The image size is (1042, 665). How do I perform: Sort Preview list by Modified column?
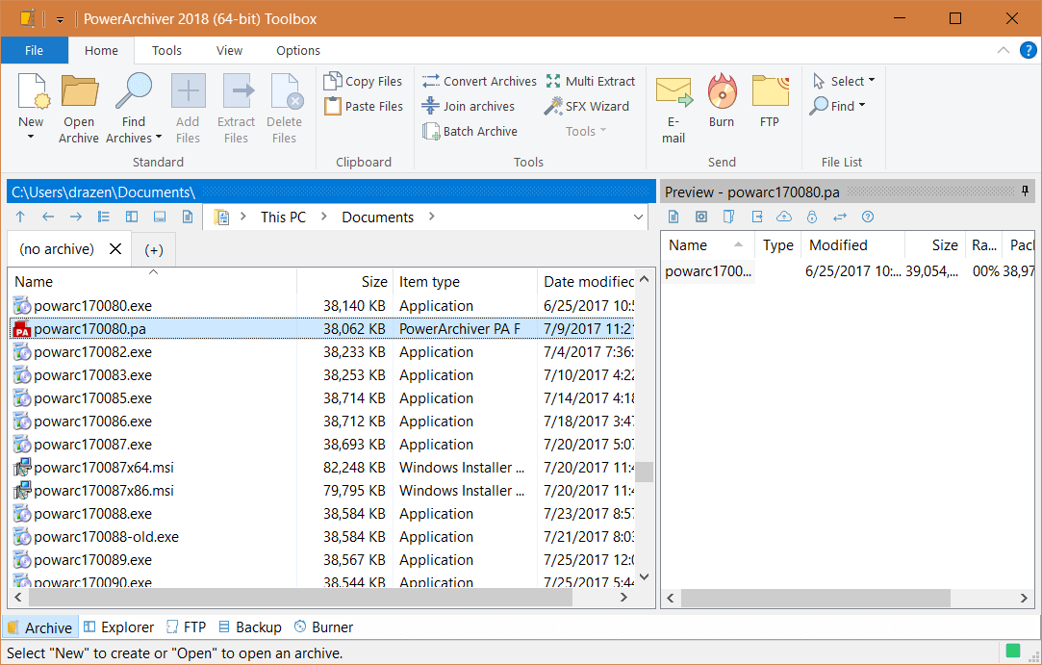[851, 245]
